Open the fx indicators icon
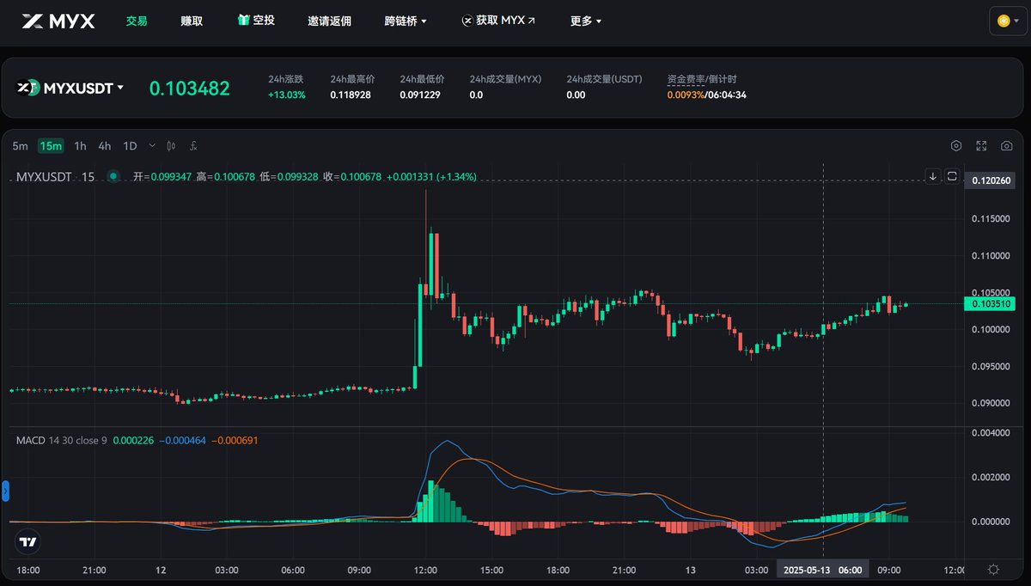The image size is (1031, 586). tap(194, 146)
